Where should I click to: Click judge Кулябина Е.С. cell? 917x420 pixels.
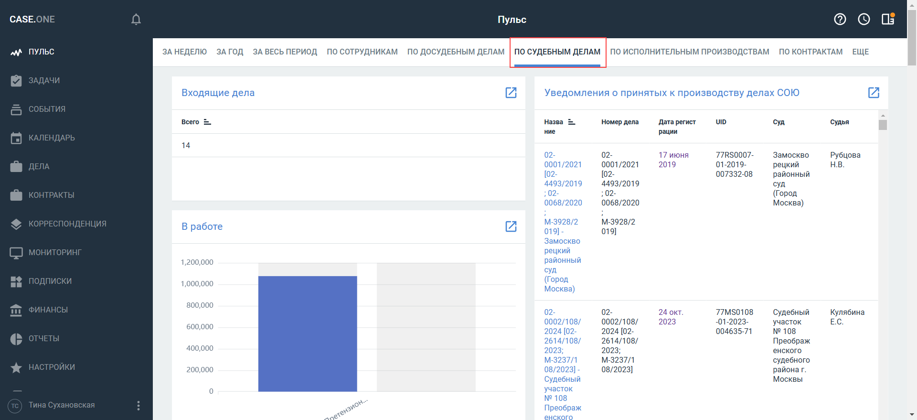coord(847,317)
